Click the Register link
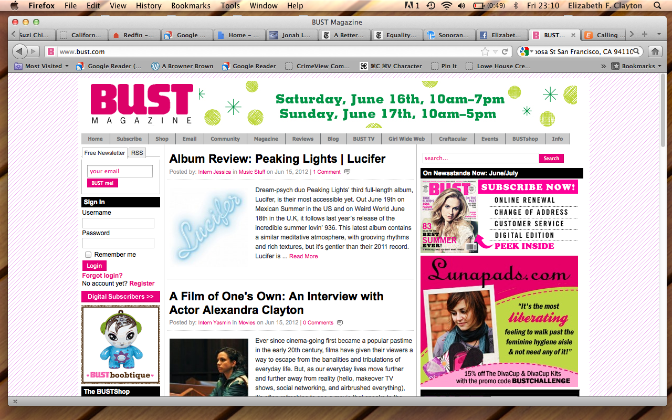Viewport: 672px width, 420px height. (x=142, y=283)
